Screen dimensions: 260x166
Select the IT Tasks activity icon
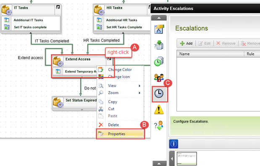tap(7, 10)
